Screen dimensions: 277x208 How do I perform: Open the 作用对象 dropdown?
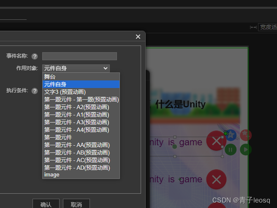click(76, 68)
